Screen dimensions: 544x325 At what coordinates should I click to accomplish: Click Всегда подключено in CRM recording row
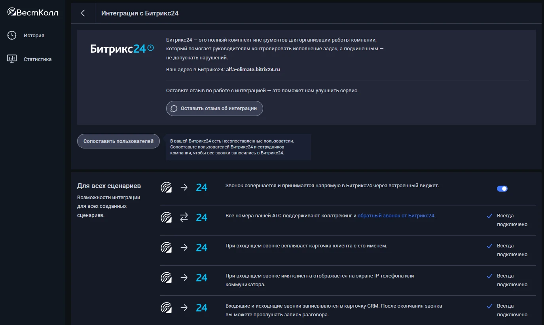pyautogui.click(x=512, y=310)
